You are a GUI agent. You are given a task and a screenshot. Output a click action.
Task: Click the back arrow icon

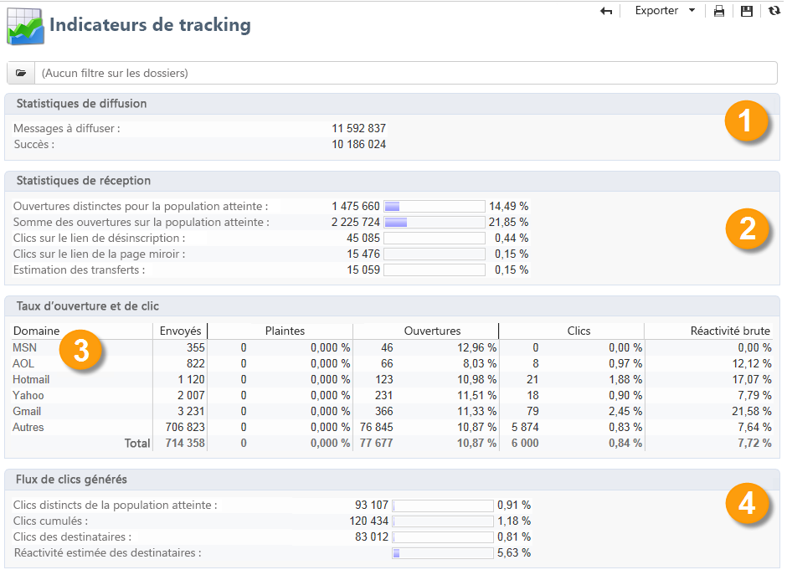[x=606, y=11]
